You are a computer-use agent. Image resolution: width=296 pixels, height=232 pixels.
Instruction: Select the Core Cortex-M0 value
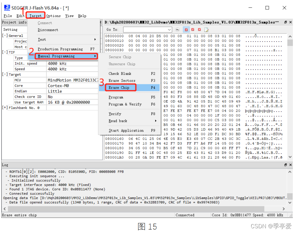click(72, 86)
